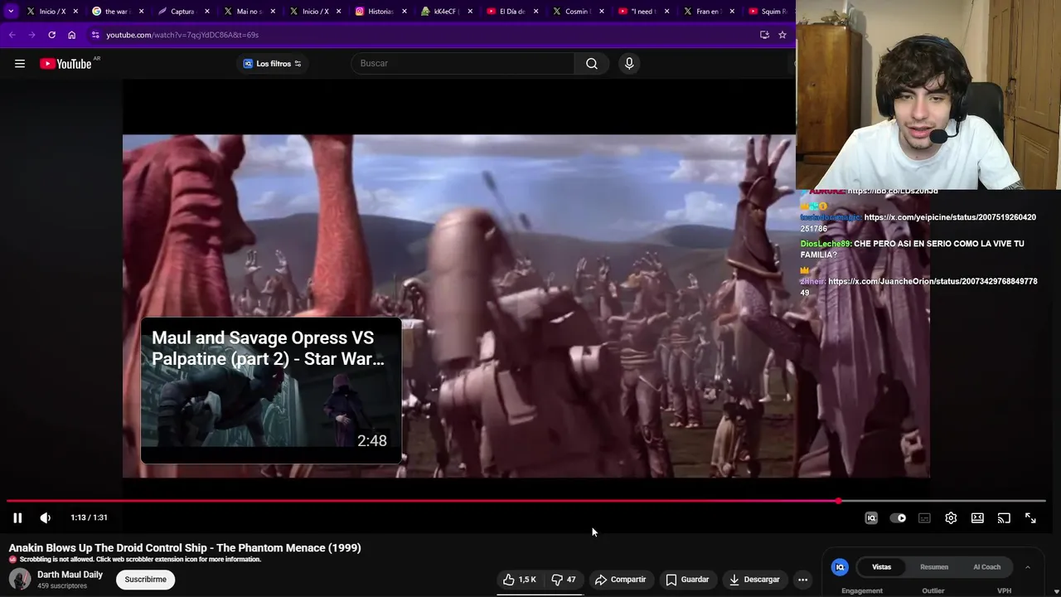Go forward in browser history
1061x597 pixels.
click(31, 35)
